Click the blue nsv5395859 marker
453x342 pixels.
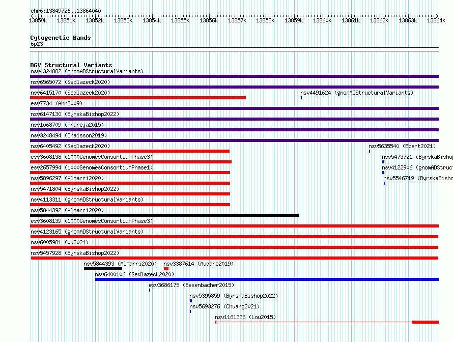click(191, 301)
